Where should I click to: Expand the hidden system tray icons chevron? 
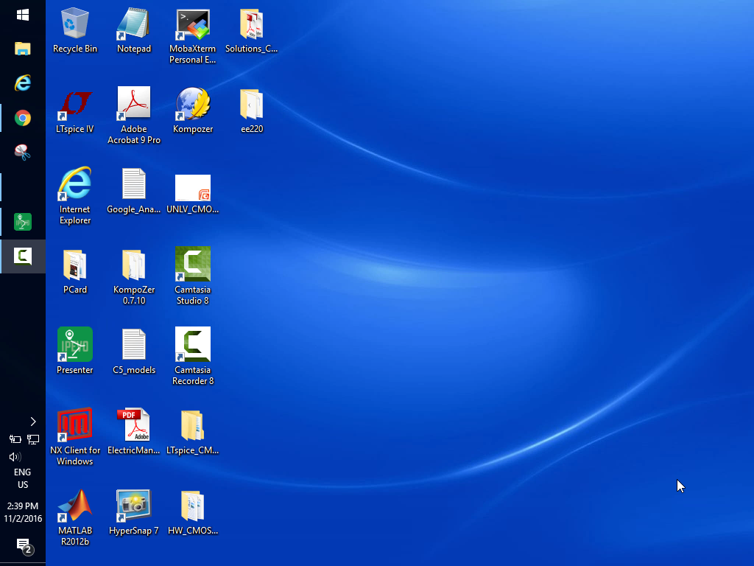click(32, 422)
